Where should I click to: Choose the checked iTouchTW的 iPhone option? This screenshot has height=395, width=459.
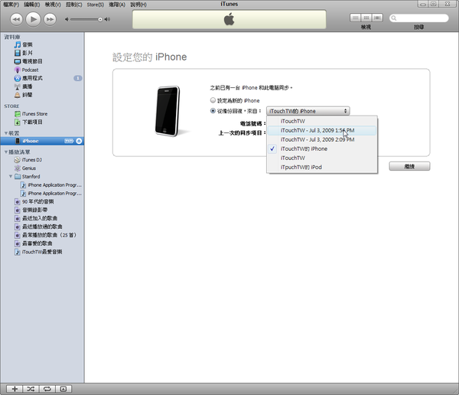coord(322,149)
